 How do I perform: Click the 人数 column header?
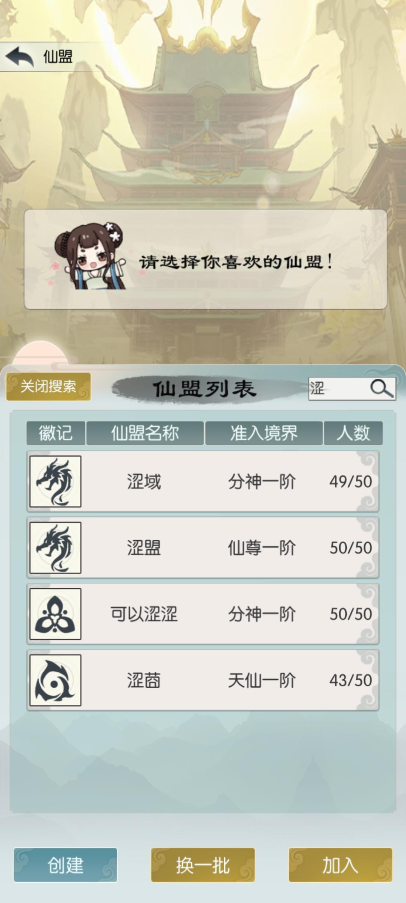coord(353,433)
